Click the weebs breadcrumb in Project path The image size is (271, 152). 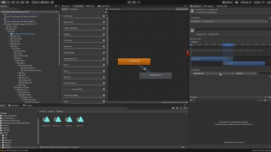[51, 111]
